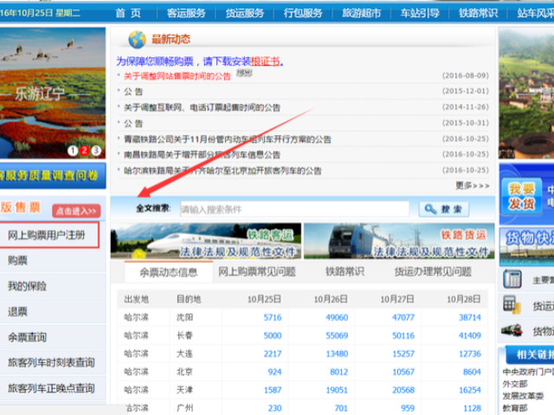Click the timetable icon next to 主要营
This screenshot has height=415, width=554.
tap(512, 279)
